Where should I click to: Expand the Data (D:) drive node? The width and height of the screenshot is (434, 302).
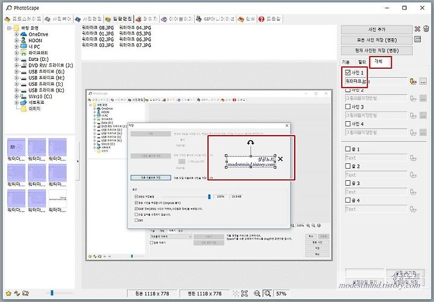(16, 59)
